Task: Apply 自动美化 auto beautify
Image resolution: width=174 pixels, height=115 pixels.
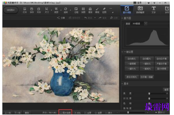Action: [132, 59]
